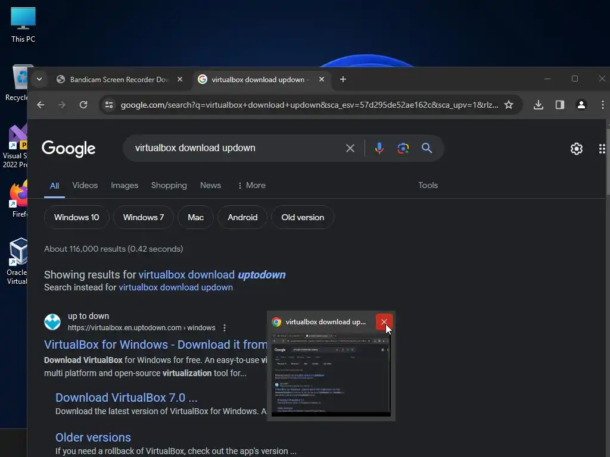The image size is (610, 457).
Task: Search by image with the Lens icon
Action: point(403,148)
